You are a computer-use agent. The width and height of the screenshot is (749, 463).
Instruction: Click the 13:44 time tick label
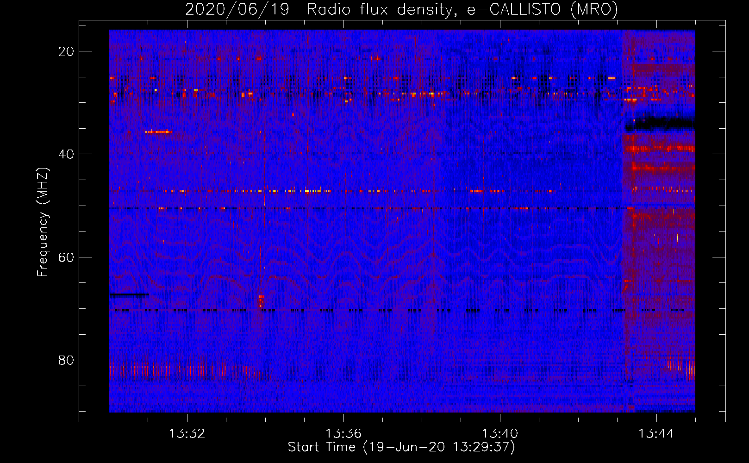click(656, 434)
